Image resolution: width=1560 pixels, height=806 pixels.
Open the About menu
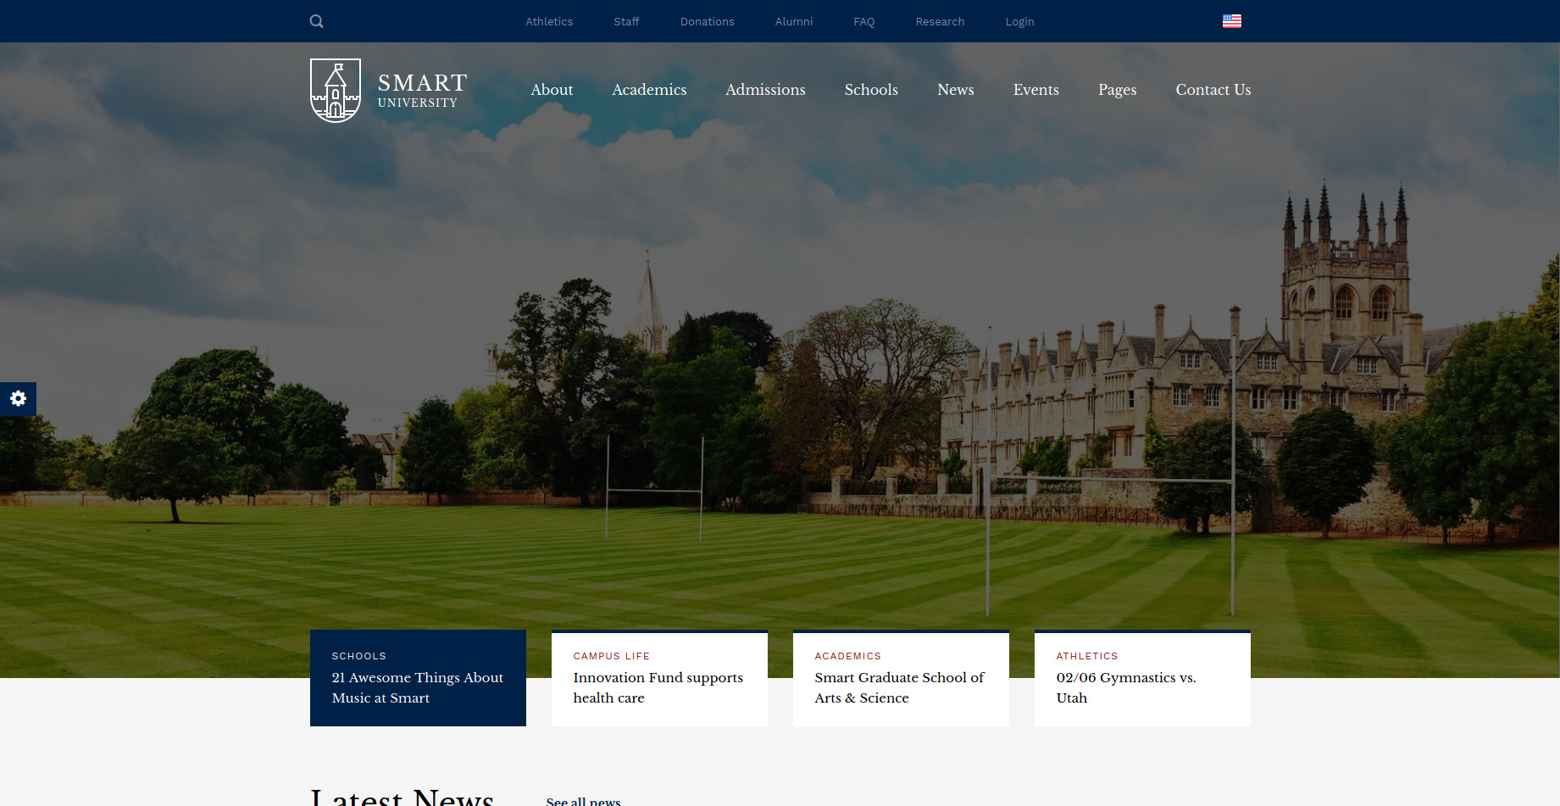552,90
